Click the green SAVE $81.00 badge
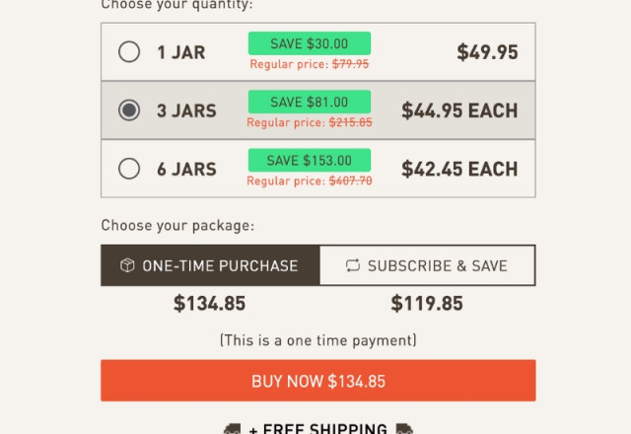631x434 pixels. point(309,102)
